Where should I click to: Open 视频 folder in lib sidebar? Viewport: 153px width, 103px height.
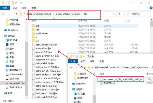[x=12, y=45]
